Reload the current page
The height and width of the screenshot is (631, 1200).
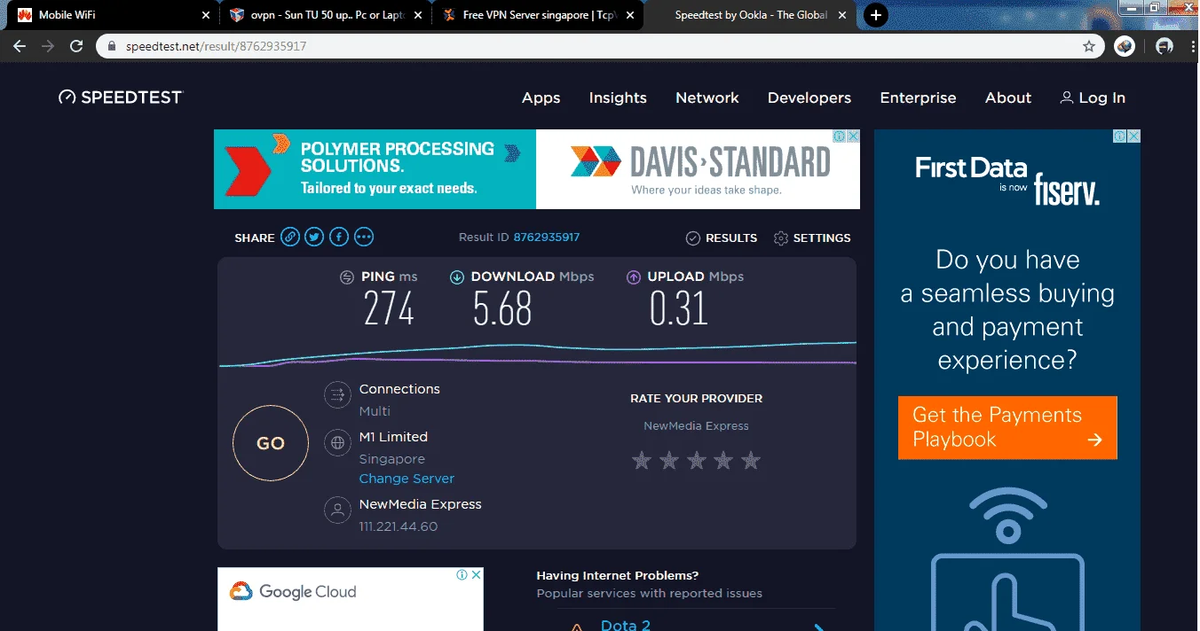click(76, 46)
